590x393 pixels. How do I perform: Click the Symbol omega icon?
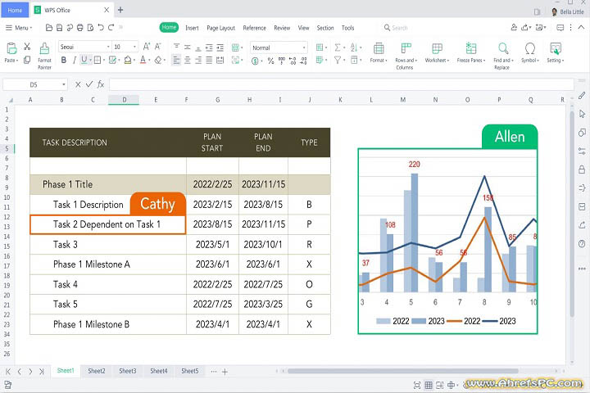(x=530, y=48)
